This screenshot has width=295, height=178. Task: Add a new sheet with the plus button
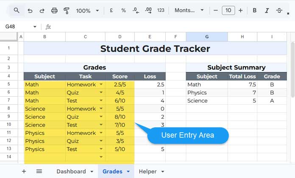(x=24, y=171)
